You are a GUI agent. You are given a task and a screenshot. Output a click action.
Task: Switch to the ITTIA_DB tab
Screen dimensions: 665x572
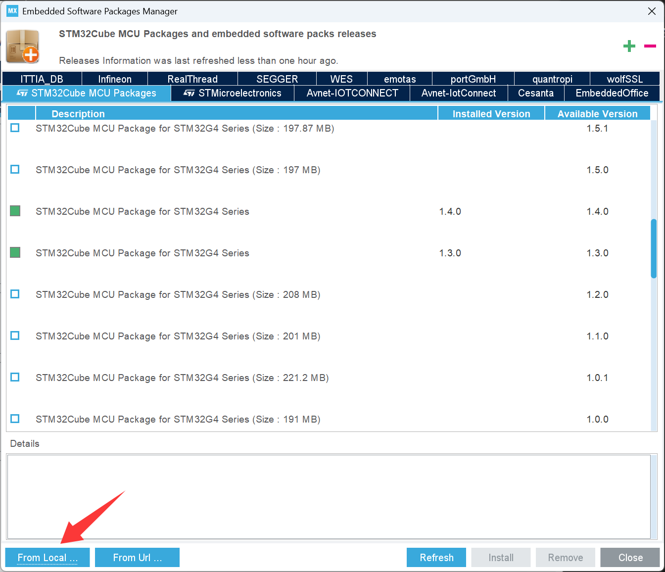pyautogui.click(x=42, y=79)
